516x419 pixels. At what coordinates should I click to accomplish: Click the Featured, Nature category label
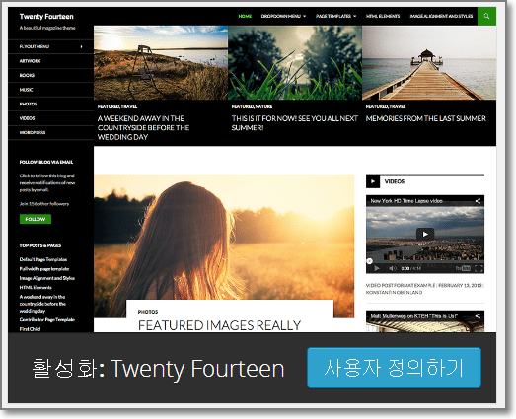pyautogui.click(x=252, y=106)
